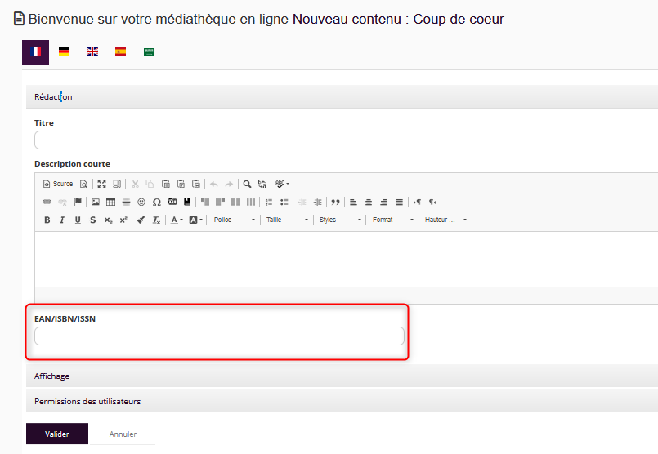Expand the Permissions des utilisateurs section

(x=87, y=401)
